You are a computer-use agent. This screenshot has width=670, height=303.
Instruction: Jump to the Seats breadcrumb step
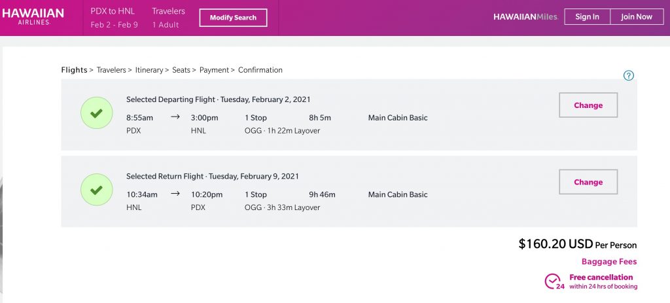pos(181,70)
